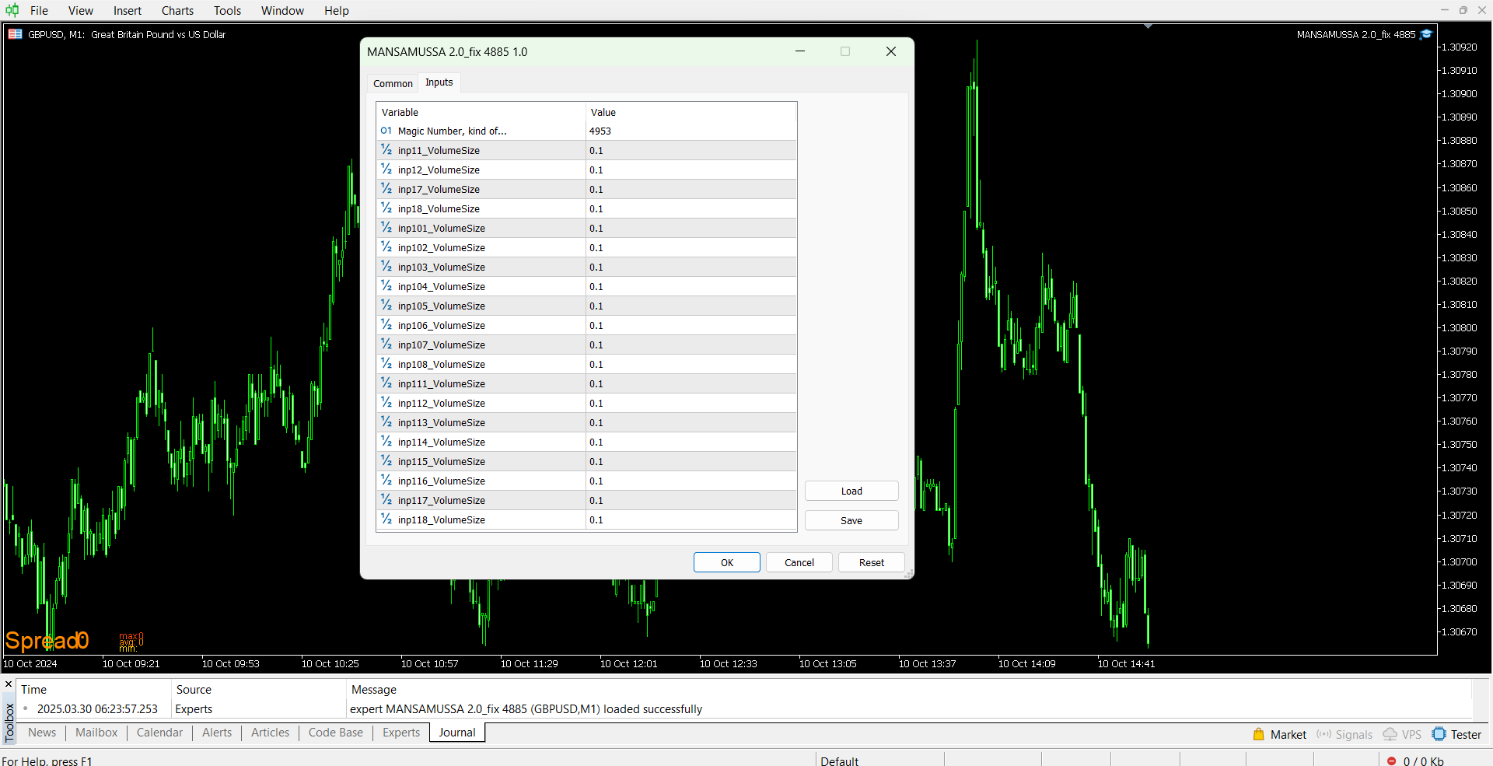
Task: Click Save to export input settings
Action: (851, 520)
